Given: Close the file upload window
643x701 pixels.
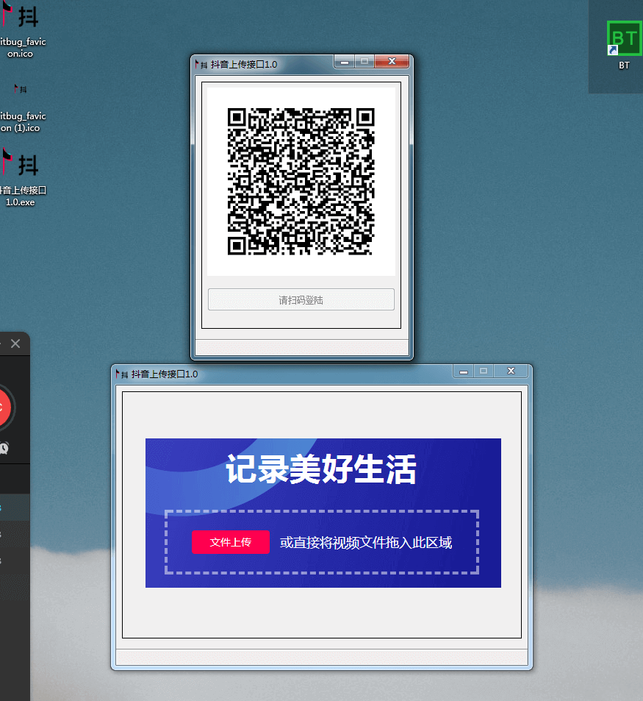Looking at the screenshot, I should pyautogui.click(x=511, y=371).
